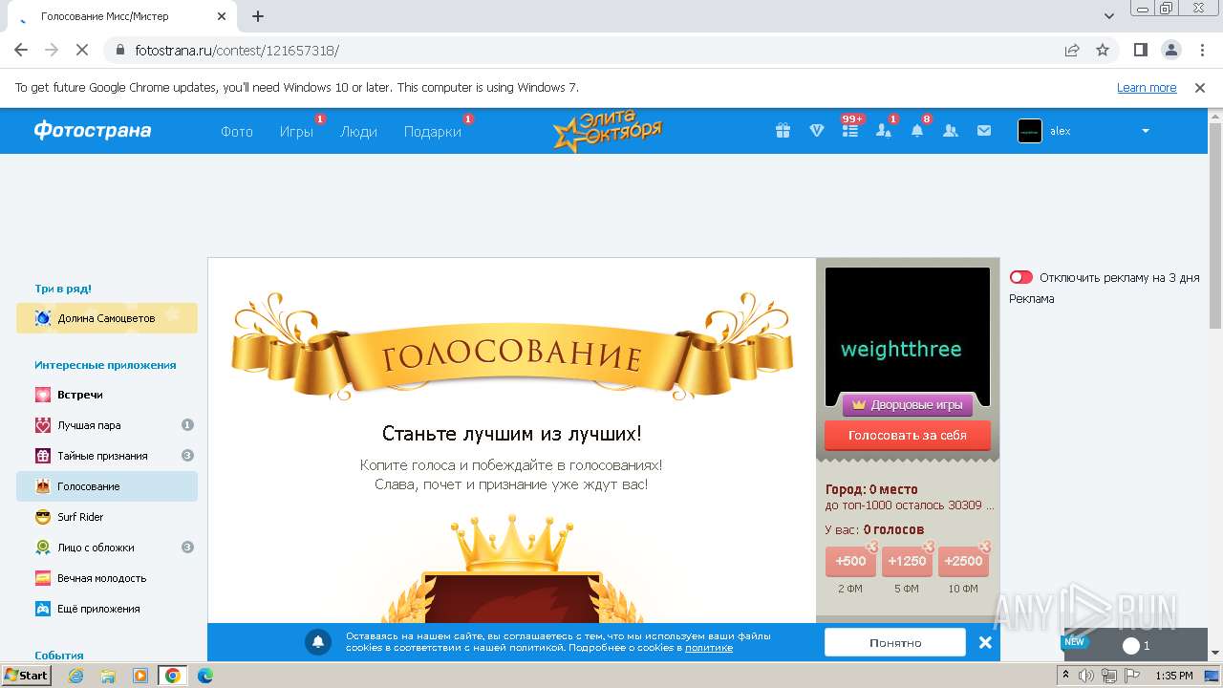
Task: Close the cookie notice banner
Action: [985, 642]
